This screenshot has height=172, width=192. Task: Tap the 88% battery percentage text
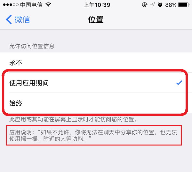tap(171, 5)
